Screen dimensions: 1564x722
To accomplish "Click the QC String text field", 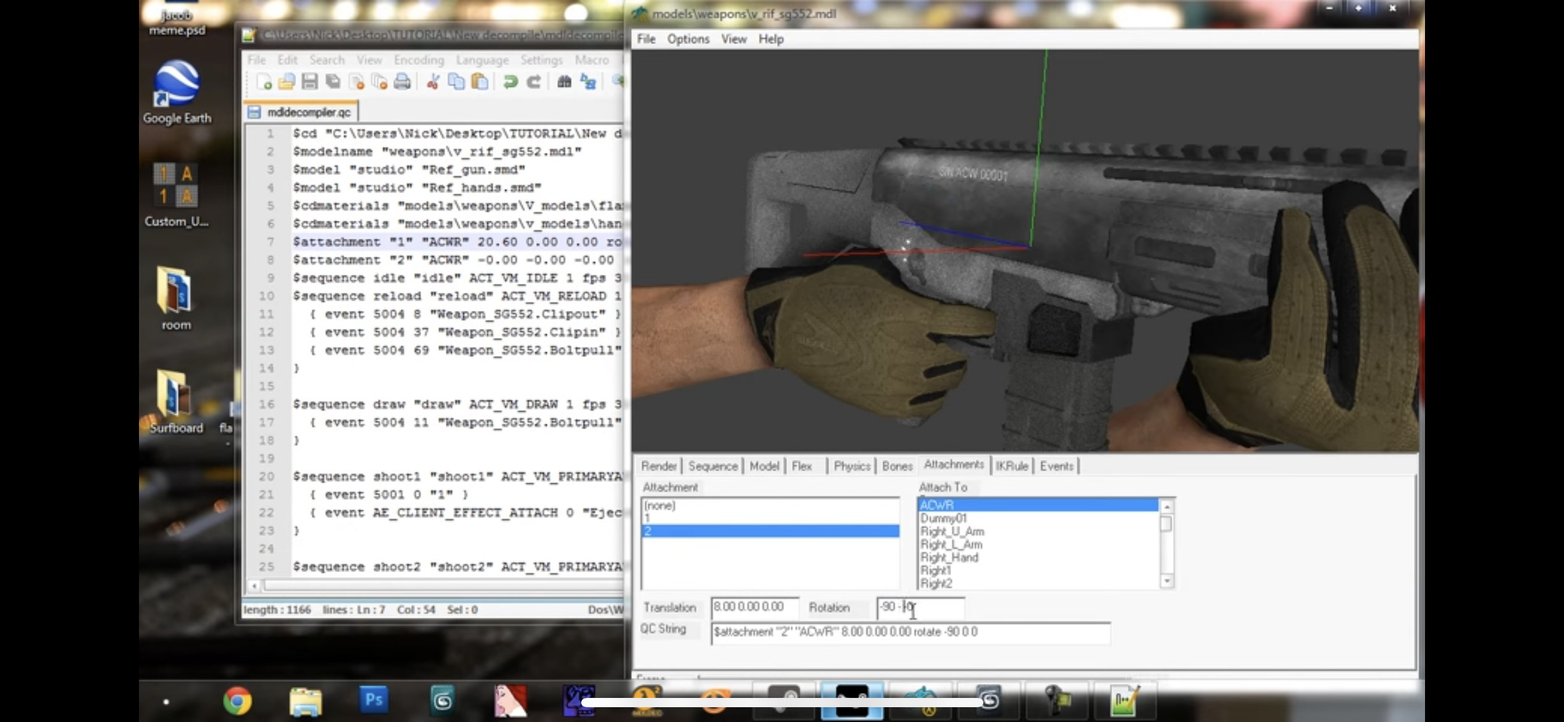I will (910, 633).
